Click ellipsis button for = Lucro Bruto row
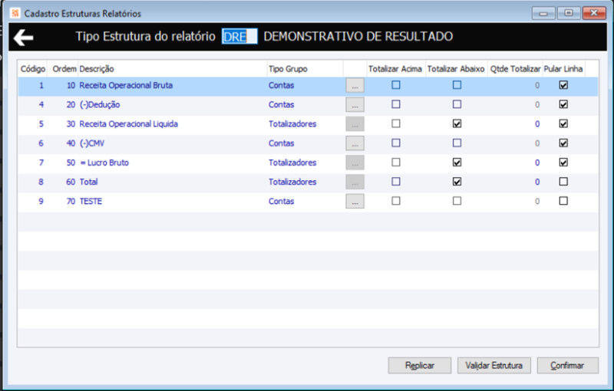 point(355,163)
